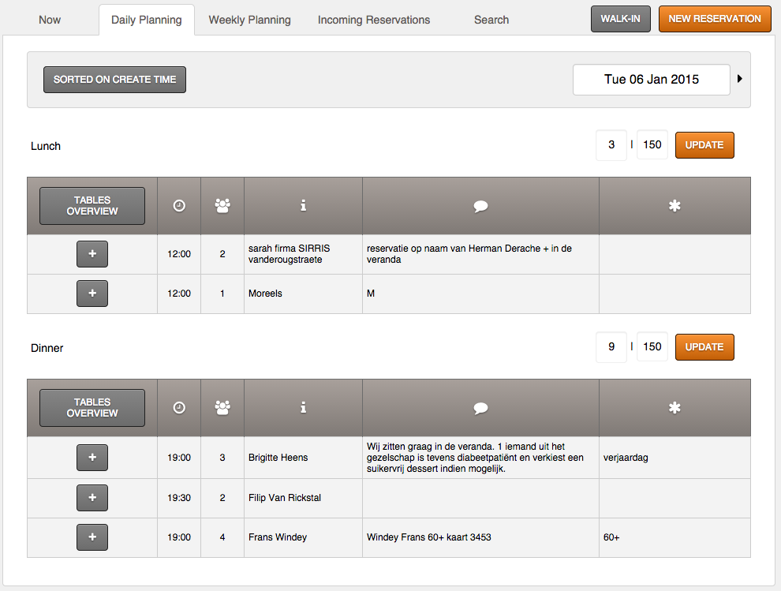Click the Lunch capacity field showing 150
This screenshot has width=781, height=591.
click(652, 145)
